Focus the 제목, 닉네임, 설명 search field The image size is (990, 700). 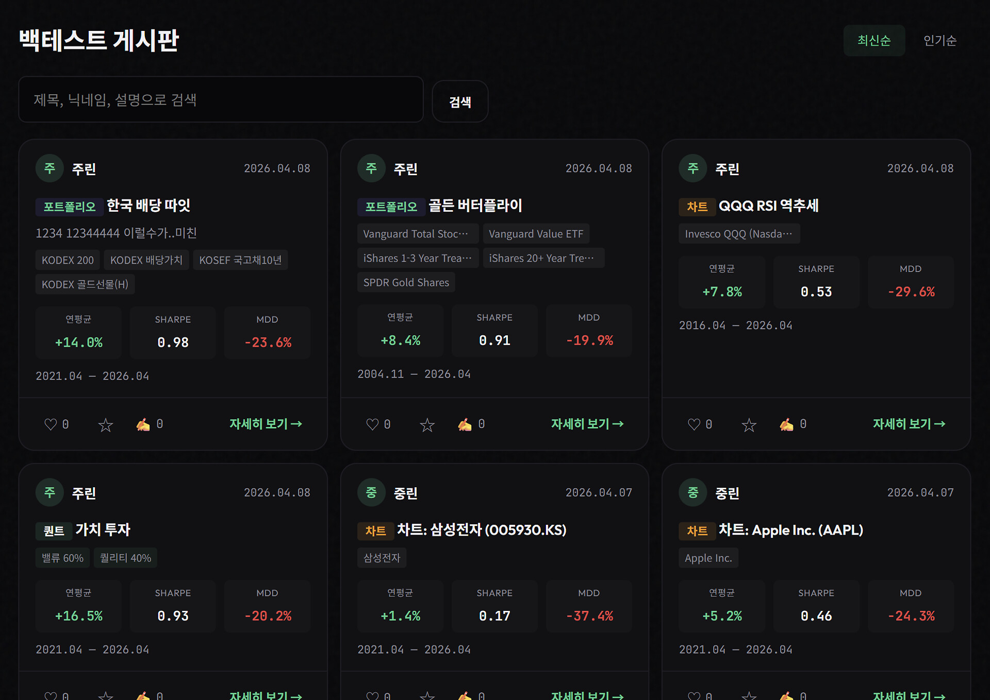click(x=221, y=100)
